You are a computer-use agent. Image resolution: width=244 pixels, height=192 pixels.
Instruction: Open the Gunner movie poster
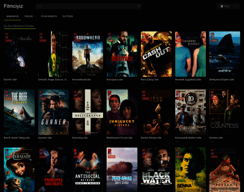pyautogui.click(x=53, y=112)
